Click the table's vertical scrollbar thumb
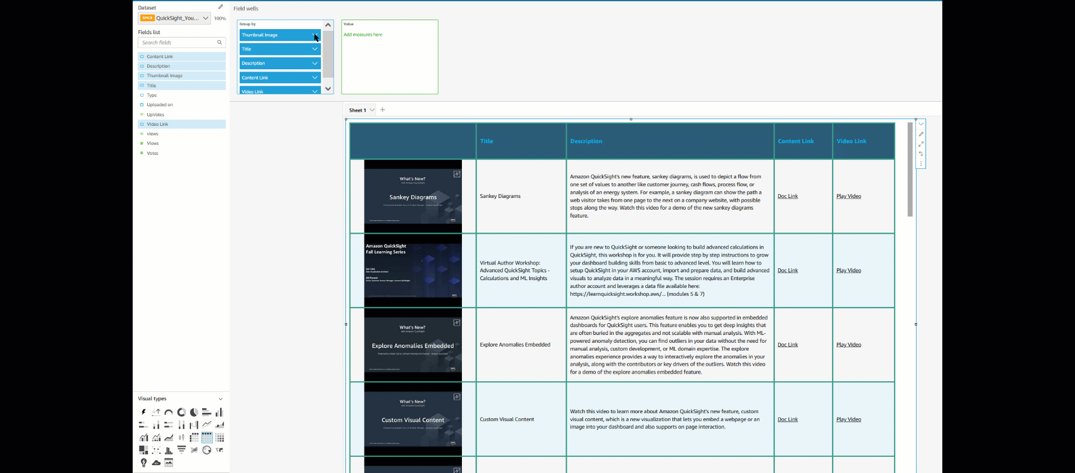 coord(910,169)
